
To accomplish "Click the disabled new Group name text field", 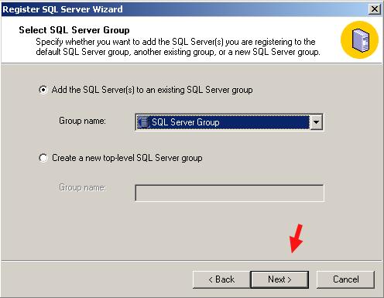I will tap(229, 193).
